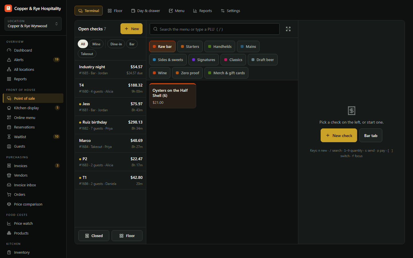Click the Online menu QR icon
413x258 pixels.
(9, 118)
